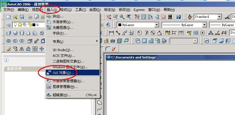The image size is (235, 115).
Task: Select the Diameter dimension tool
Action: [x=153, y=33]
